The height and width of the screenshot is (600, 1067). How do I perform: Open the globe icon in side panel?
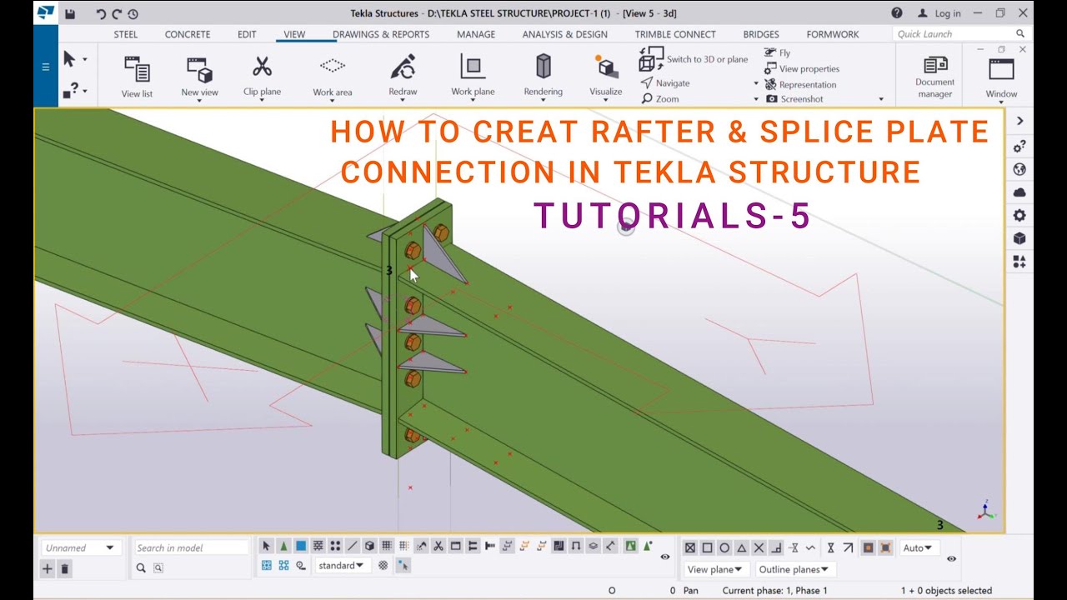click(x=1019, y=169)
